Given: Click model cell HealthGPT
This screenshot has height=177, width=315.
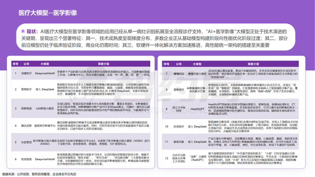Looking at the screenshot, I should 197,109.
